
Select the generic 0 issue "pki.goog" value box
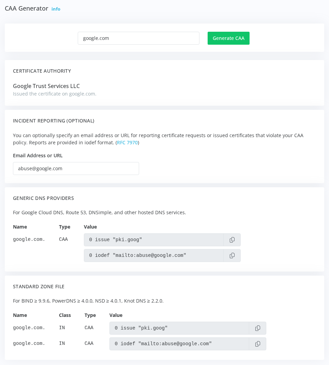(x=153, y=240)
